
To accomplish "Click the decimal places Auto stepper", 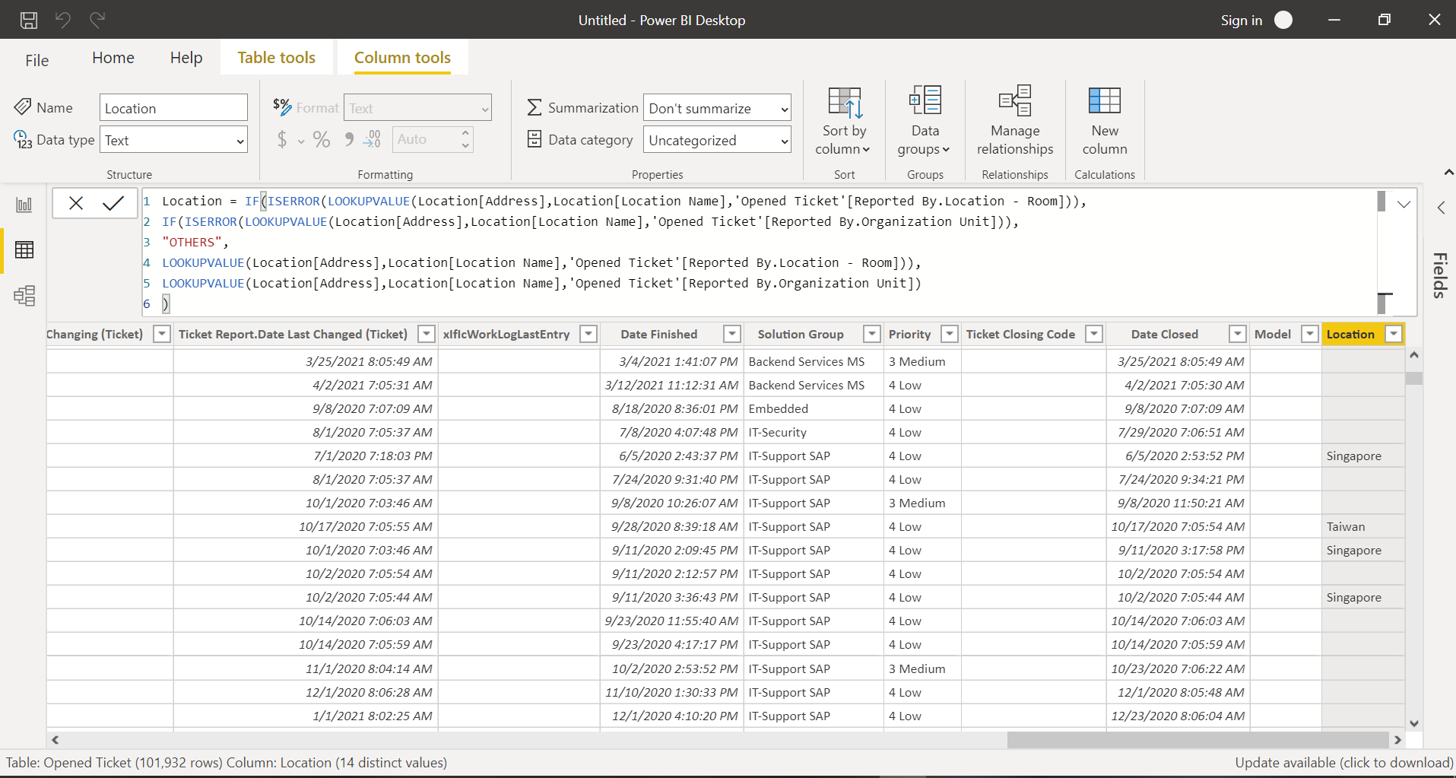I will coord(465,139).
